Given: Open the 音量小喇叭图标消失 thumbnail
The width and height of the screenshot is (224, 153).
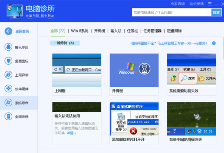Looking at the screenshot, I should [x=192, y=119].
